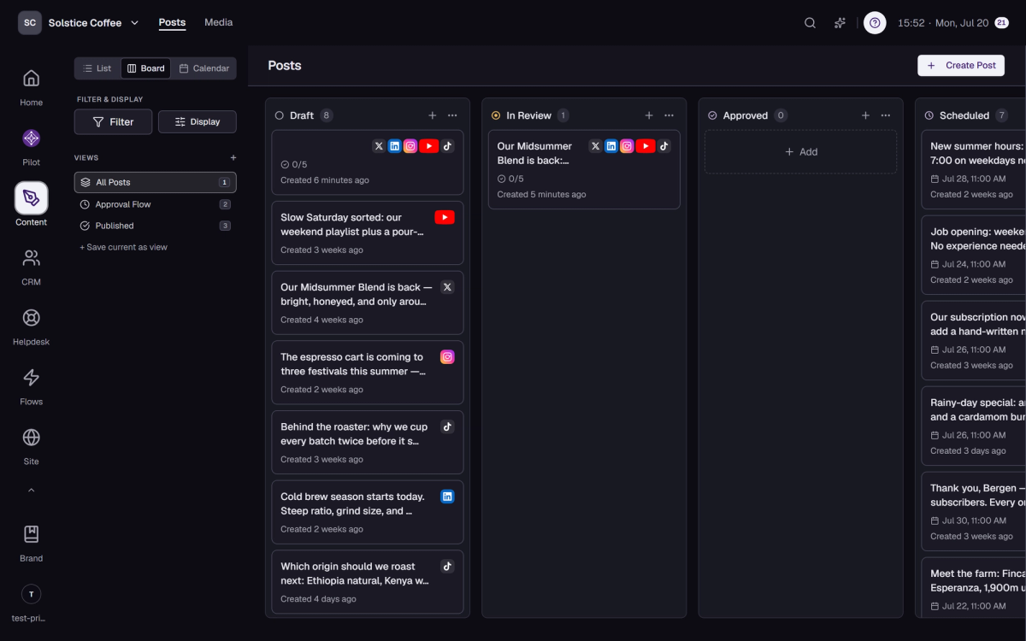The width and height of the screenshot is (1026, 641).
Task: Open the Posts top tab
Action: tap(172, 22)
